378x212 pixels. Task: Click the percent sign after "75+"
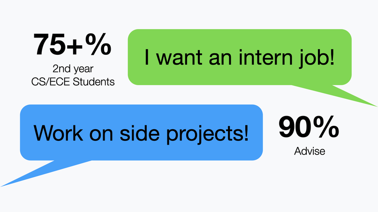tap(98, 44)
